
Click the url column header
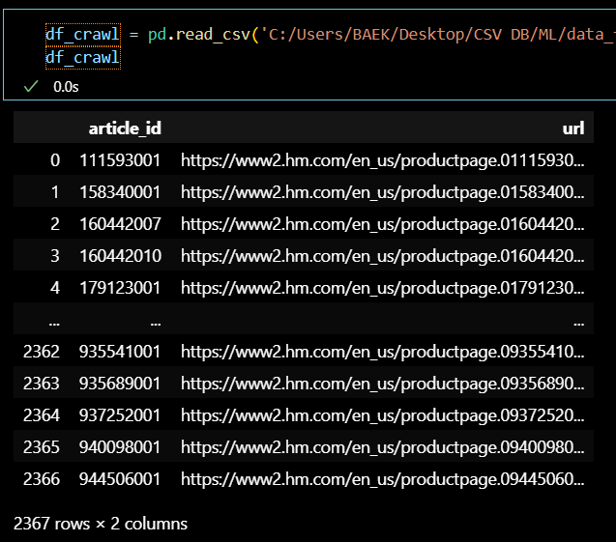573,128
